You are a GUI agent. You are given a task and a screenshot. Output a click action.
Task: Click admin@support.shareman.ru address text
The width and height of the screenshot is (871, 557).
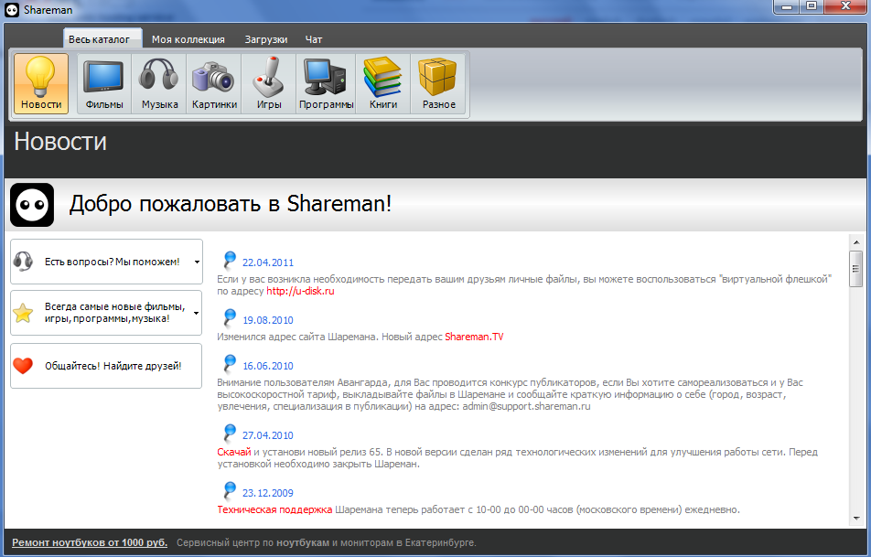click(x=526, y=406)
